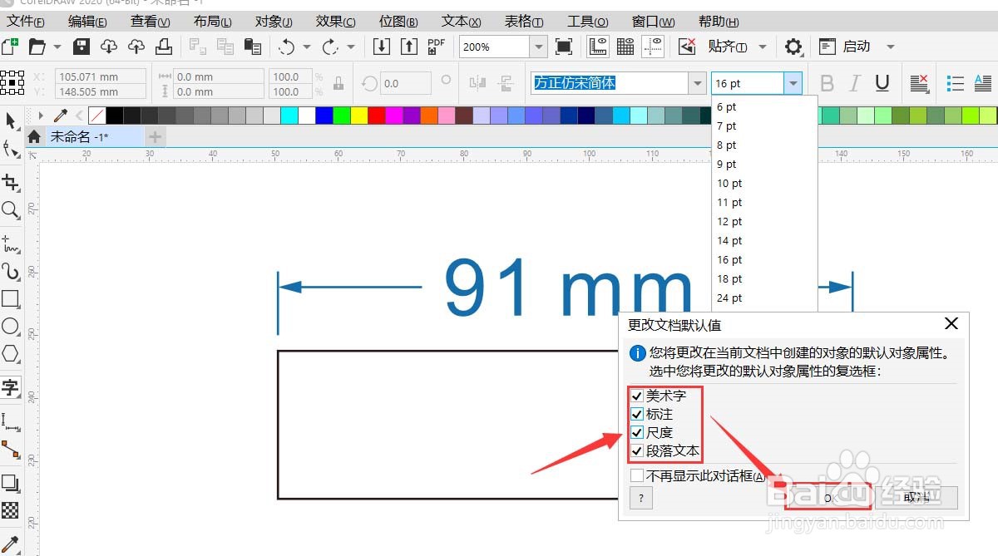
Task: Open the 文件 menu
Action: (26, 22)
